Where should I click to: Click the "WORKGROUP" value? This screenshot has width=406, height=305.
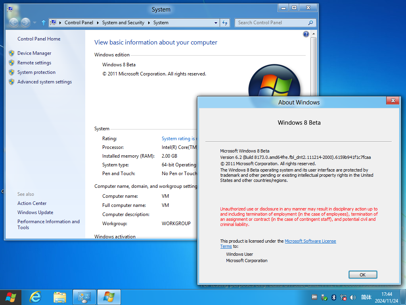[176, 223]
